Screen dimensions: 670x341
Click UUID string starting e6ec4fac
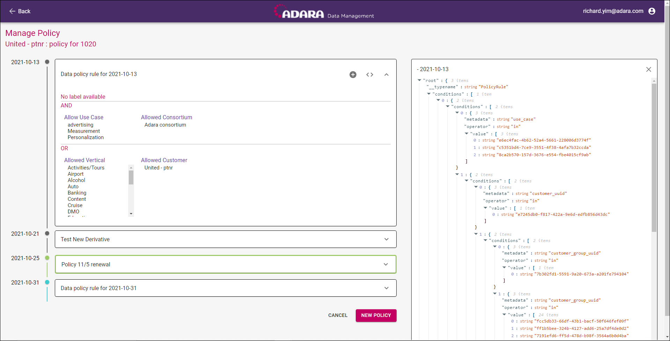tap(544, 140)
